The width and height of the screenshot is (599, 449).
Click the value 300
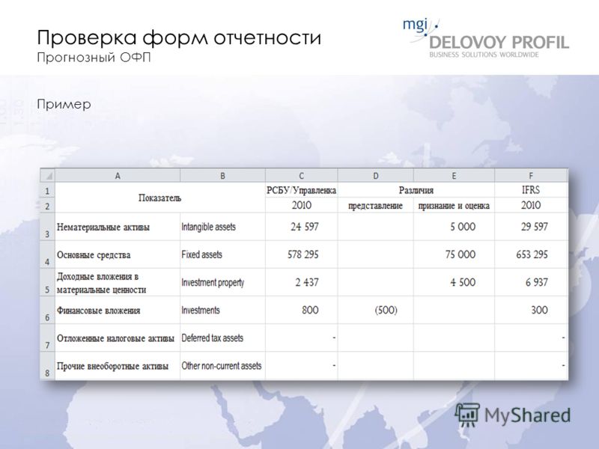(x=539, y=310)
